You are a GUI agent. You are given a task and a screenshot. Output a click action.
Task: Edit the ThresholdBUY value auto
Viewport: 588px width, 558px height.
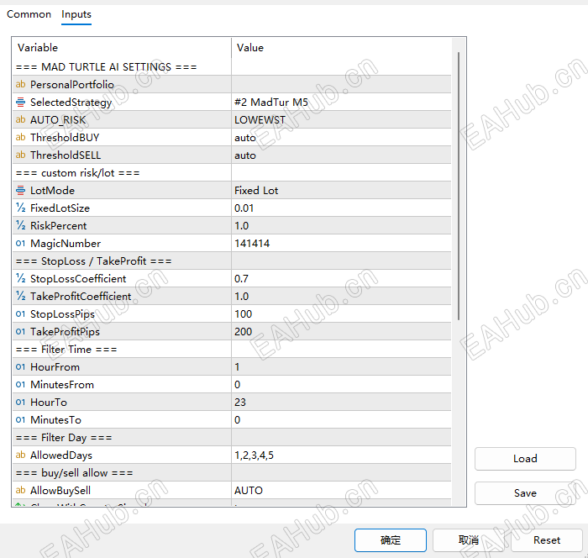(341, 137)
